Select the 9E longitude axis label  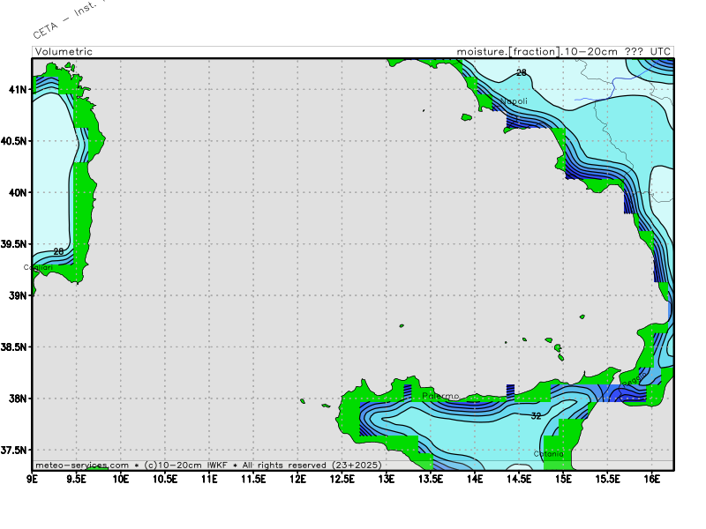[33, 480]
